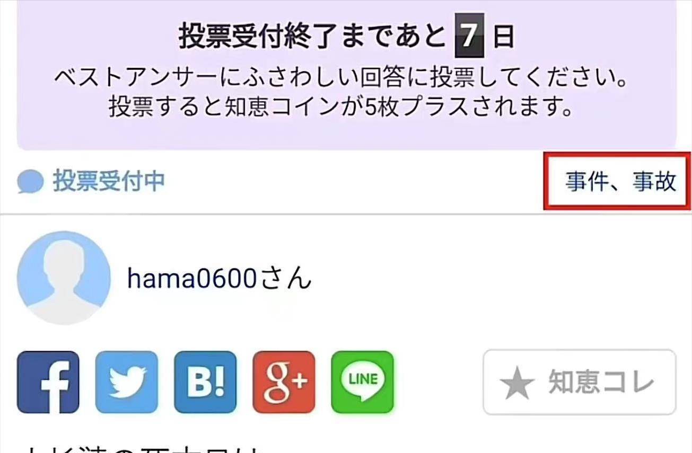Share to Google+ with red icon
Viewport: 692px width, 453px height.
[284, 382]
